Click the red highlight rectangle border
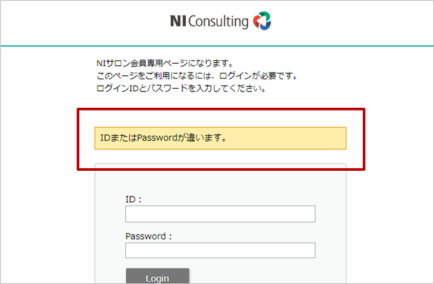The width and height of the screenshot is (434, 284). [221, 109]
